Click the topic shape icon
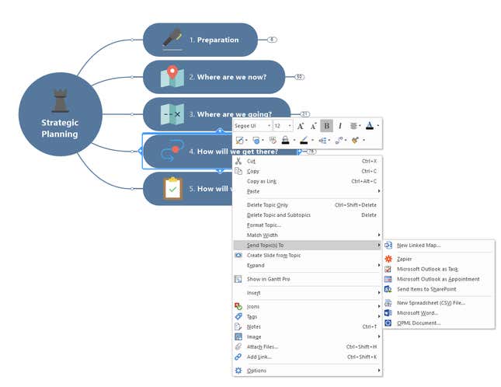The height and width of the screenshot is (387, 501). [x=256, y=141]
